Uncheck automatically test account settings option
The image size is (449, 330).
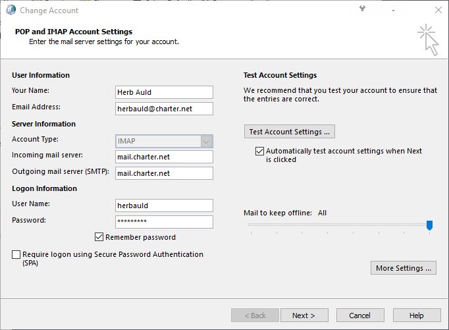coord(259,151)
